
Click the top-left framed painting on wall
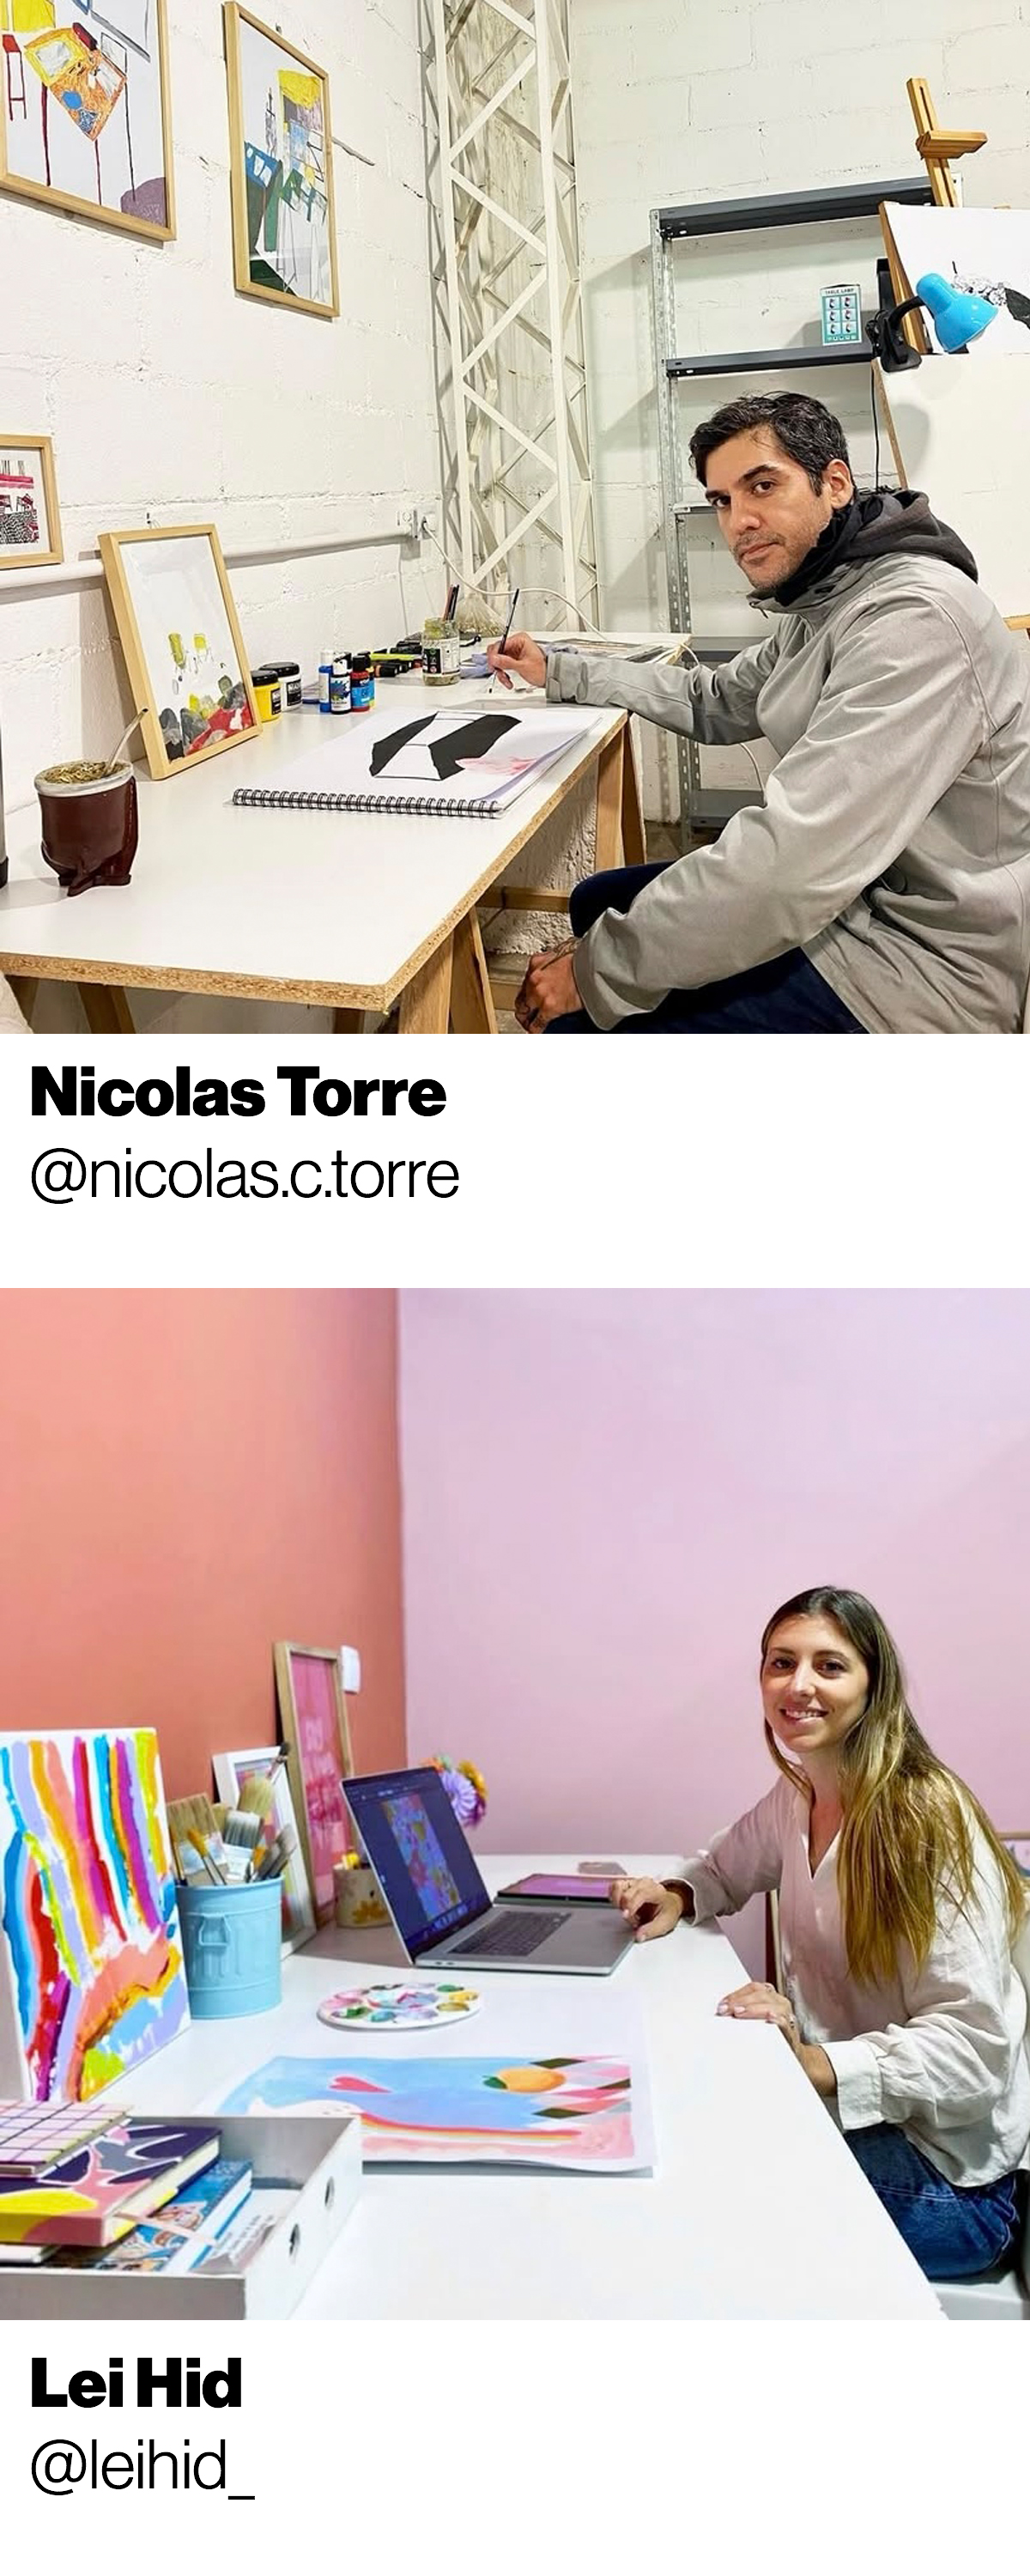pyautogui.click(x=86, y=115)
